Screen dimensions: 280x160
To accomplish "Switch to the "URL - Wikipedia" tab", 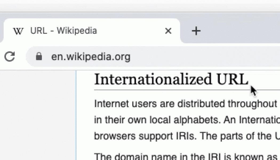I will point(80,31).
